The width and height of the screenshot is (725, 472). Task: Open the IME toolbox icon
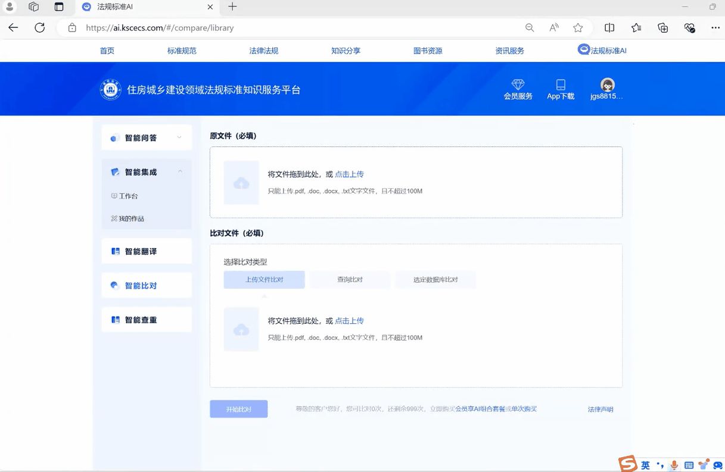coord(718,465)
